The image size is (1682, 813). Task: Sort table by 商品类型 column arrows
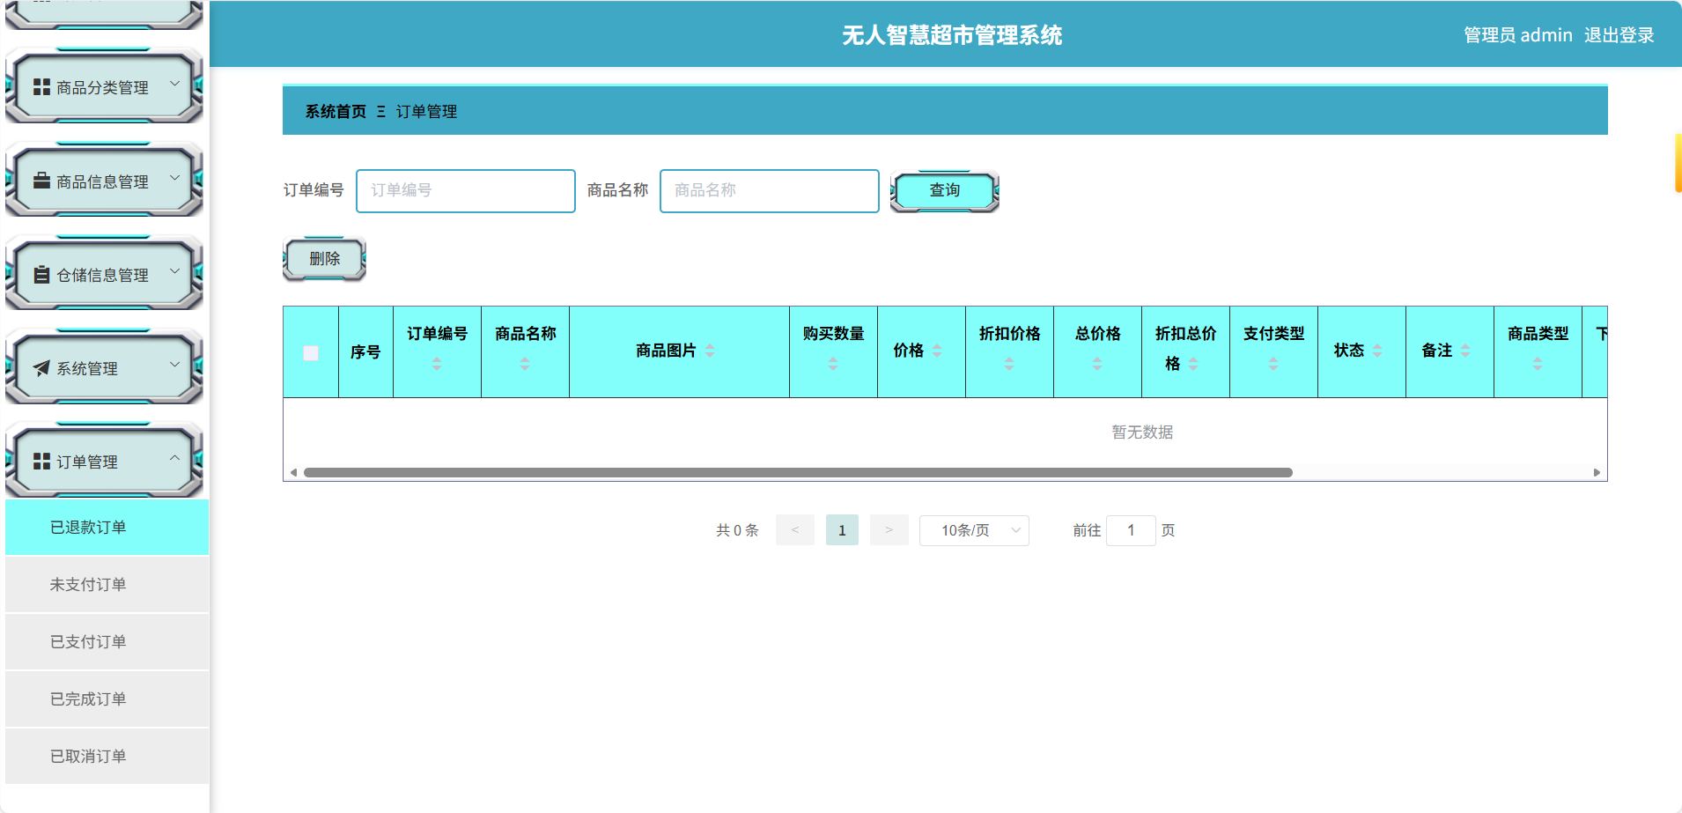[1538, 363]
